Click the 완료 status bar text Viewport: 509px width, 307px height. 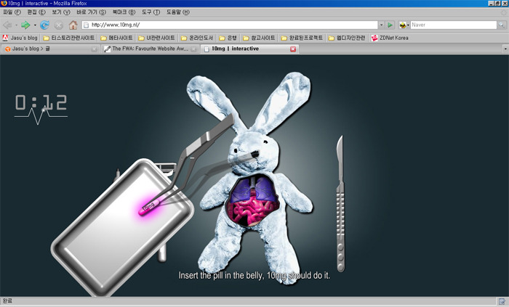(x=7, y=301)
